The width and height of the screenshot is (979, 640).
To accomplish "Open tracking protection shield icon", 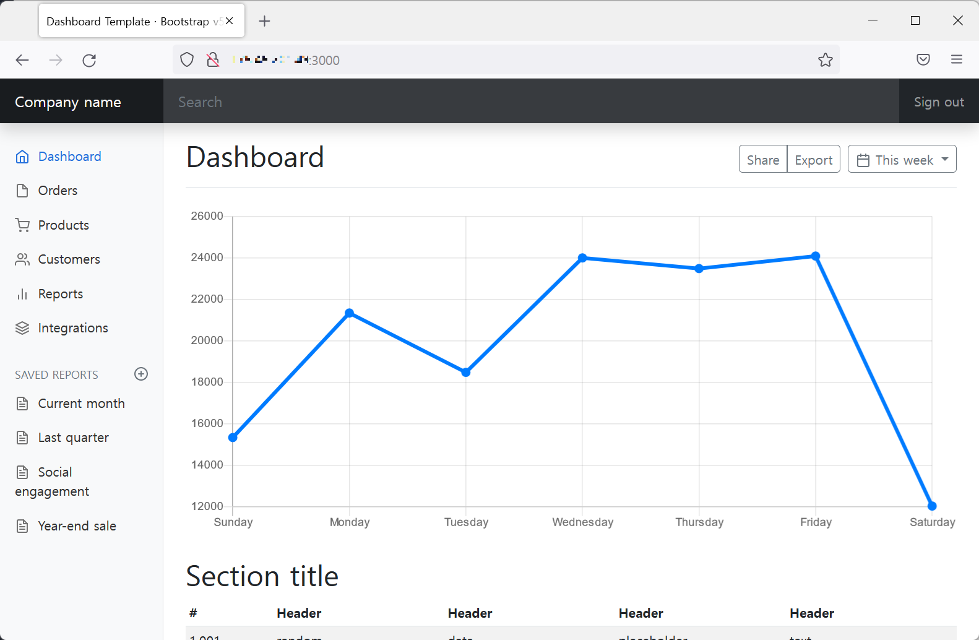I will (187, 60).
